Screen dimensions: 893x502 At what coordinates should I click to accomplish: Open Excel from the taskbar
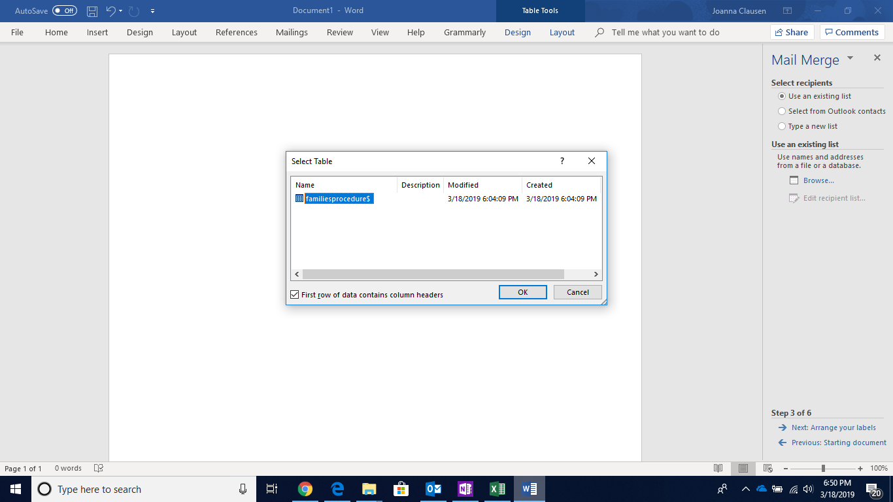point(497,489)
